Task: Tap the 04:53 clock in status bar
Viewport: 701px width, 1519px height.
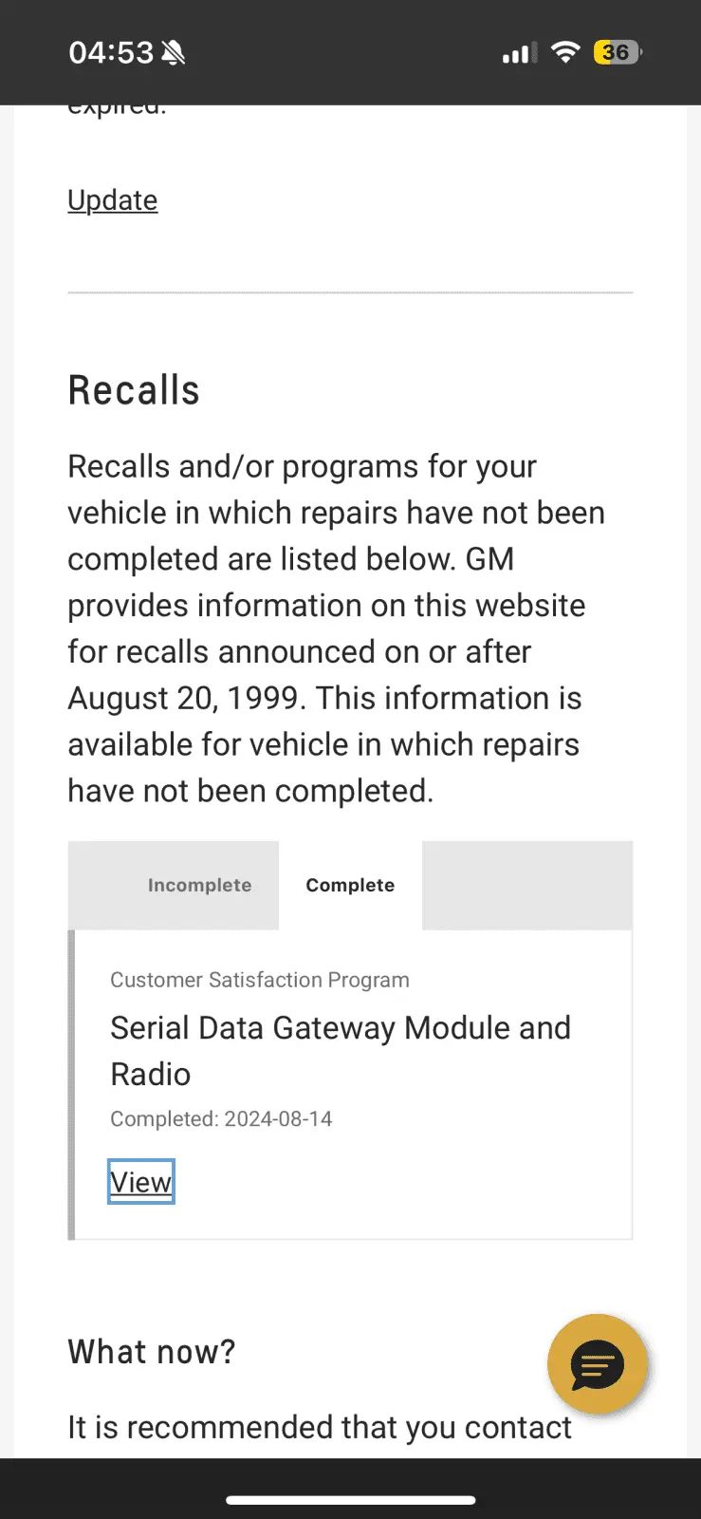Action: coord(111,52)
